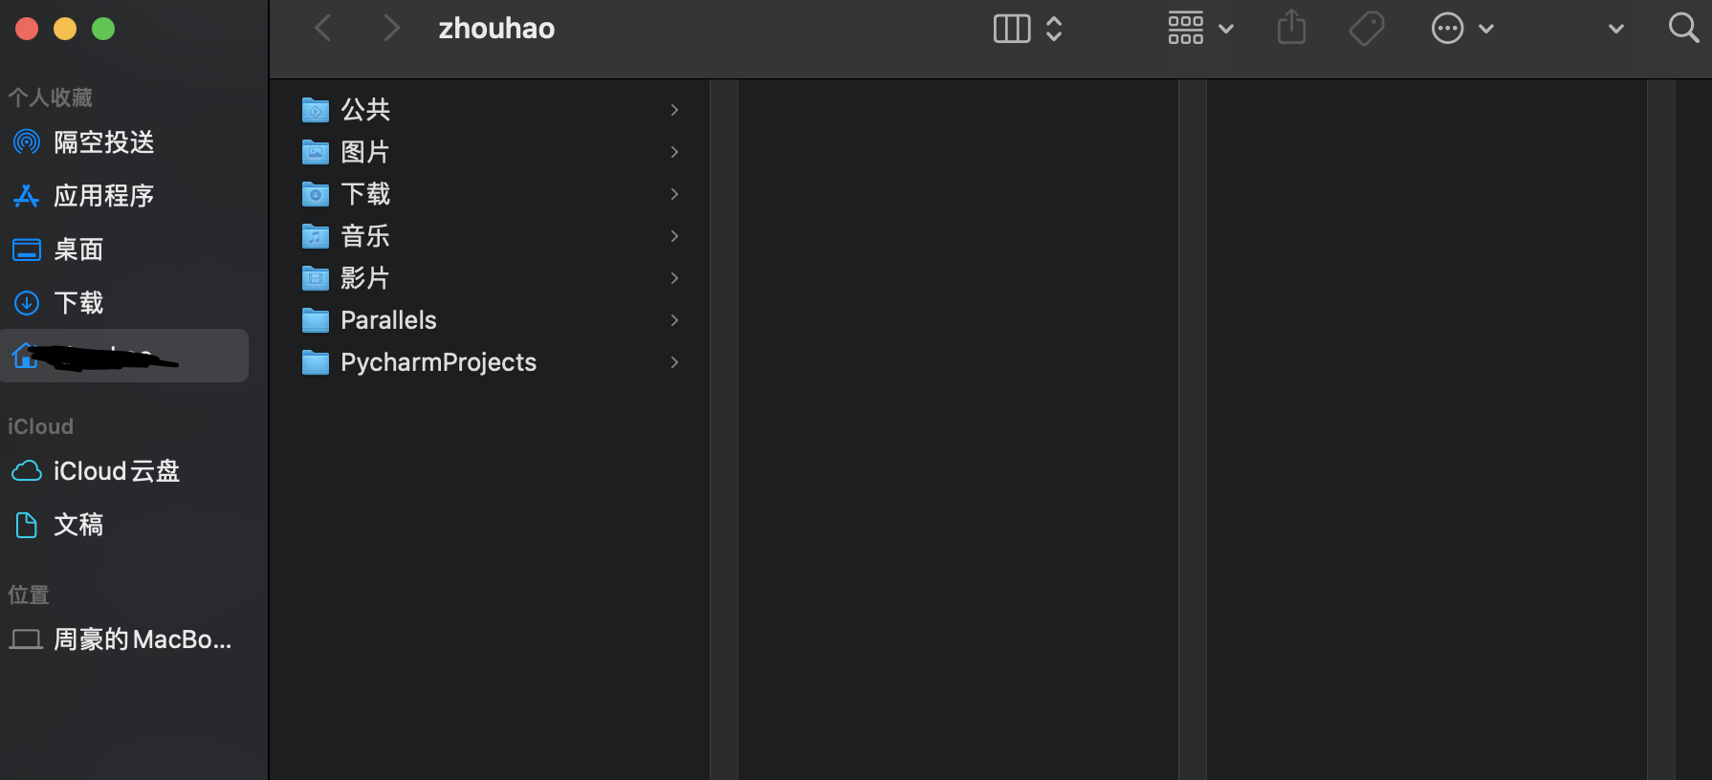Viewport: 1712px width, 780px height.
Task: Expand the 下载 folder chevron
Action: (674, 194)
